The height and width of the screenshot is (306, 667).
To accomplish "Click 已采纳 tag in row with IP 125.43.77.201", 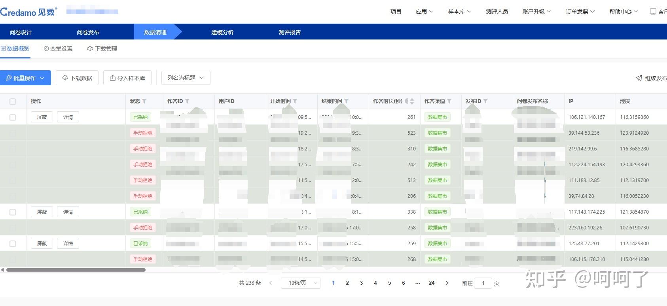I will click(140, 244).
